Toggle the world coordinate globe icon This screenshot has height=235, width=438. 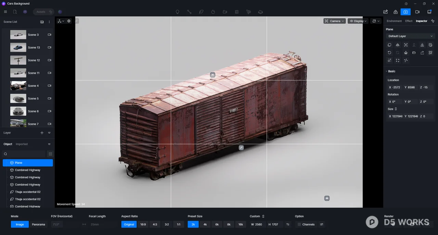(x=69, y=21)
